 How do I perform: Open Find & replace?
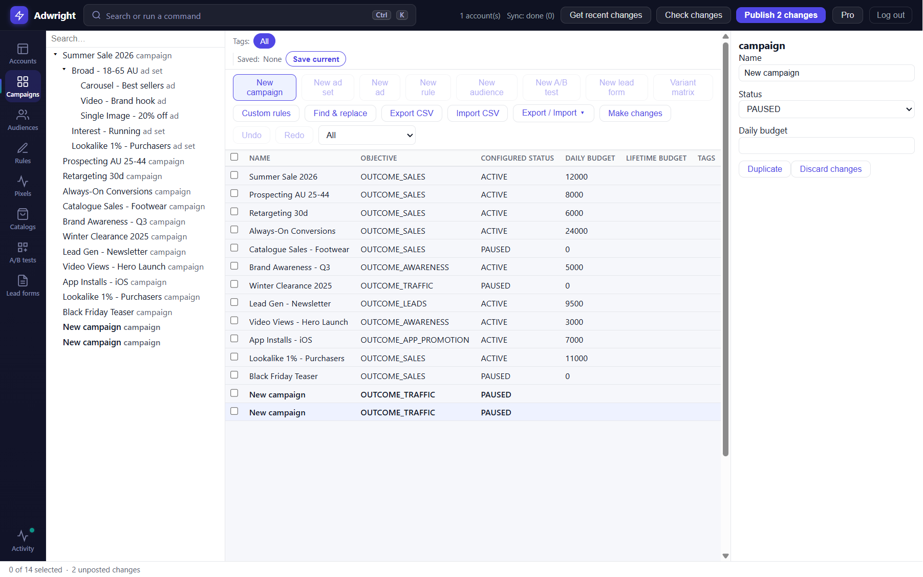tap(340, 113)
